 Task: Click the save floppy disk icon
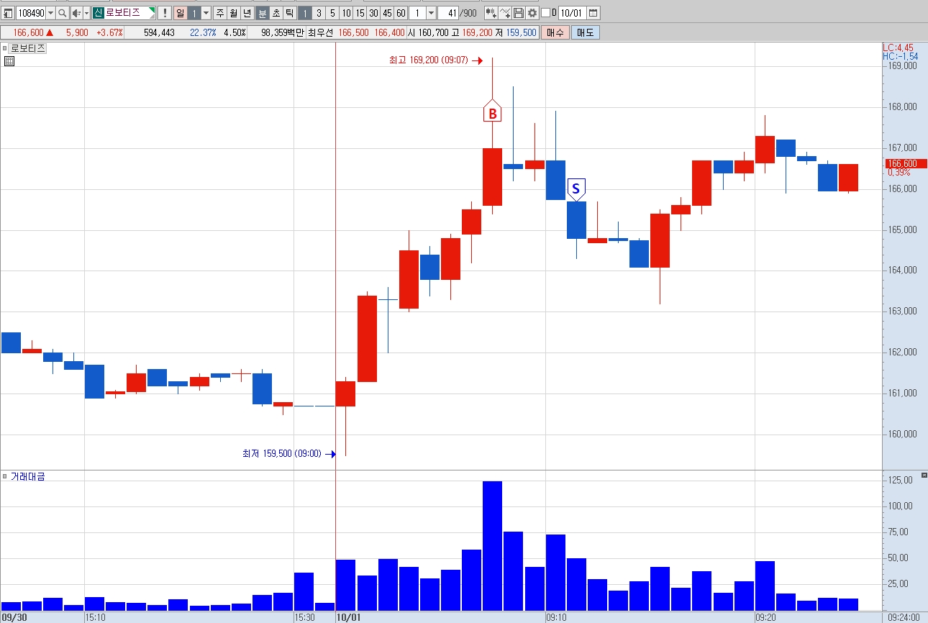518,13
